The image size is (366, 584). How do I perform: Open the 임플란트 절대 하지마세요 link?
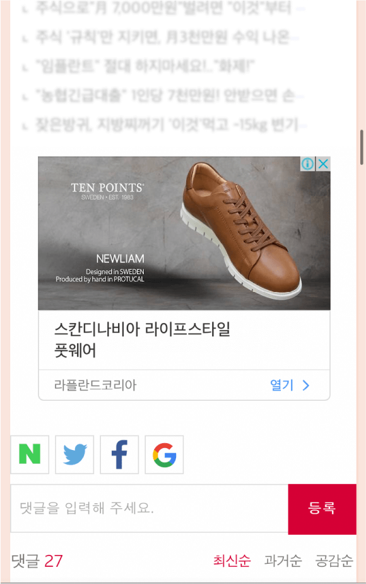pyautogui.click(x=145, y=66)
